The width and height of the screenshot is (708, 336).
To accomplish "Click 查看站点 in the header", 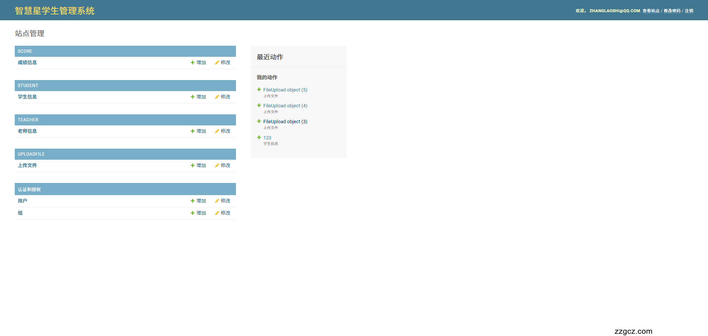I will 651,11.
